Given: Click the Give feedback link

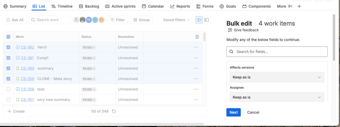Looking at the screenshot, I should click(243, 30).
